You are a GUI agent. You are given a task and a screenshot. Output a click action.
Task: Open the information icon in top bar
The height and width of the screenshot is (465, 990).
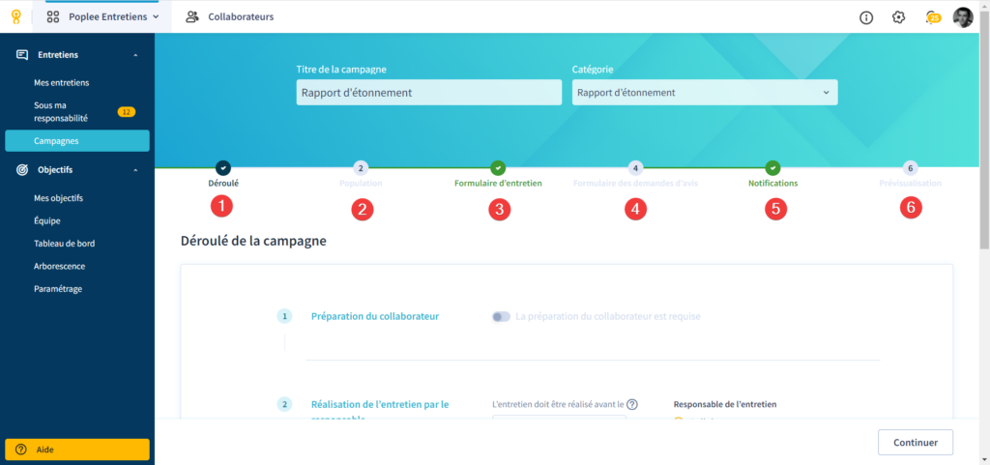click(866, 17)
